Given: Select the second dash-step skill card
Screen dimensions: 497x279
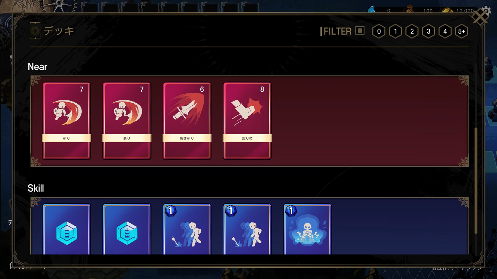Looking at the screenshot, I should 247,229.
